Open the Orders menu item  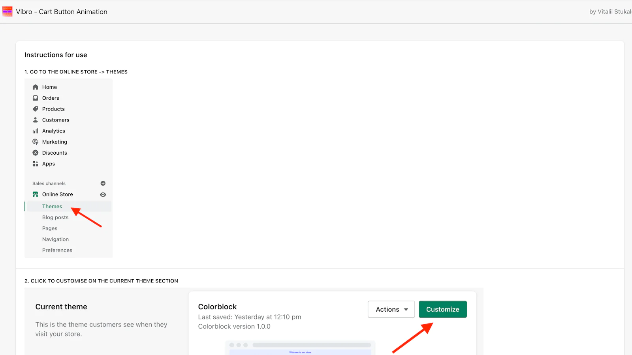(51, 98)
